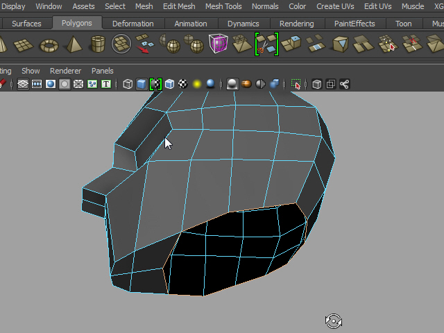Toggle the film gate icon
The height and width of the screenshot is (333, 444).
click(37, 84)
